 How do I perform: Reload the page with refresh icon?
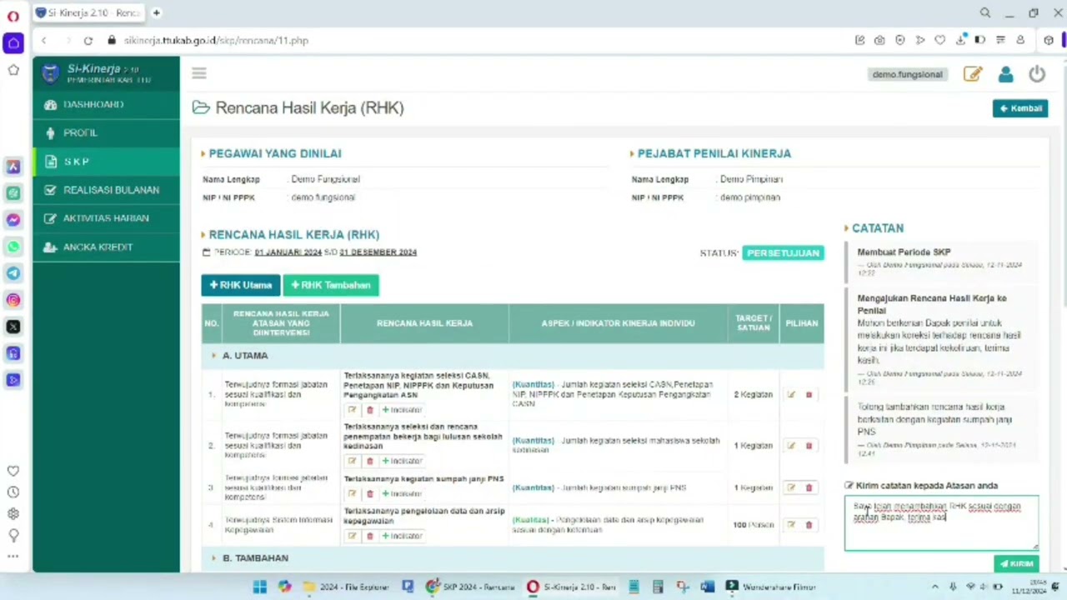[88, 40]
